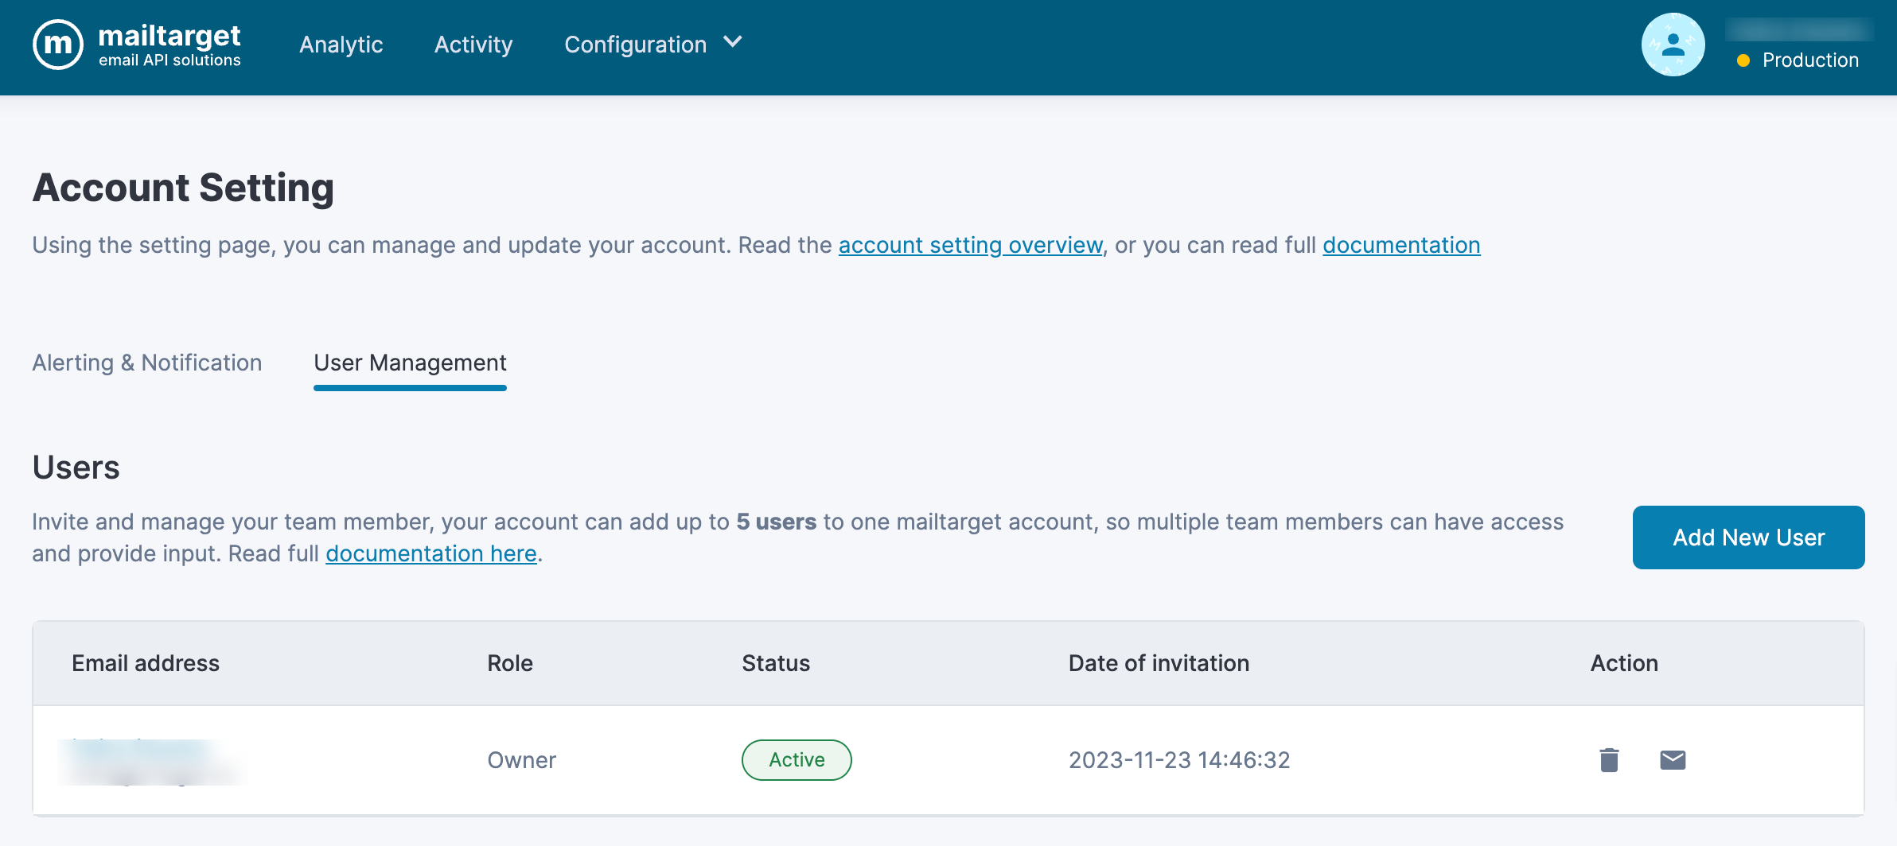Go to the Analytic page
This screenshot has width=1897, height=846.
click(x=341, y=45)
